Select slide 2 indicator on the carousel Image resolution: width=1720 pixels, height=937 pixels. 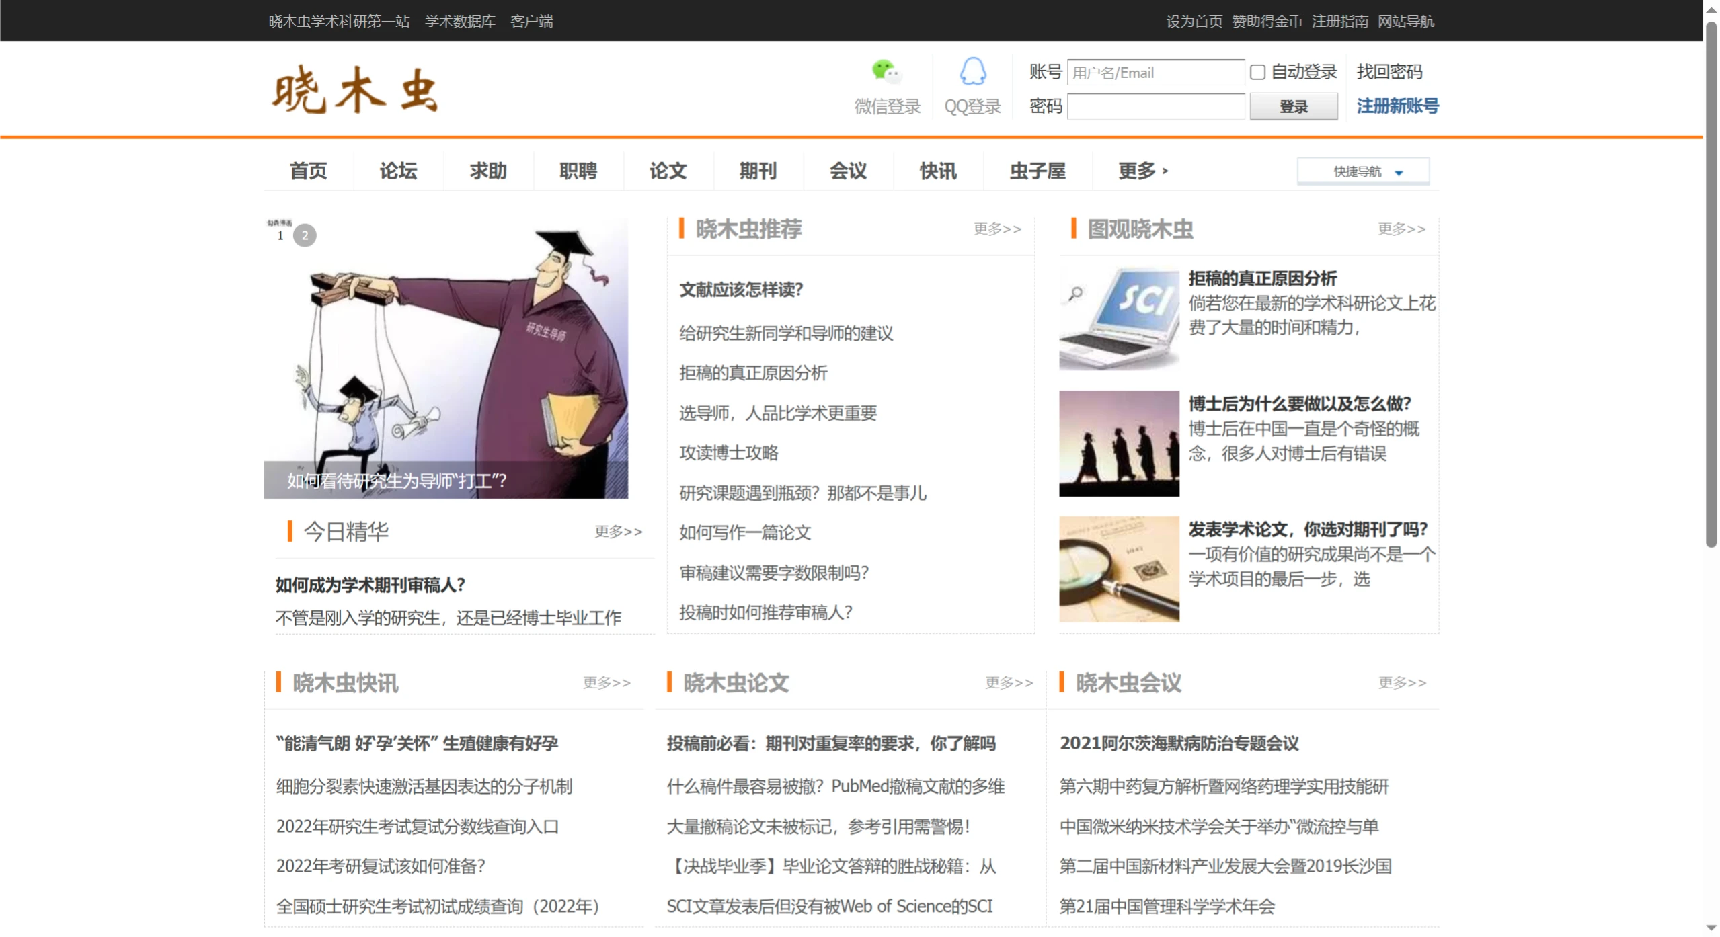click(305, 235)
